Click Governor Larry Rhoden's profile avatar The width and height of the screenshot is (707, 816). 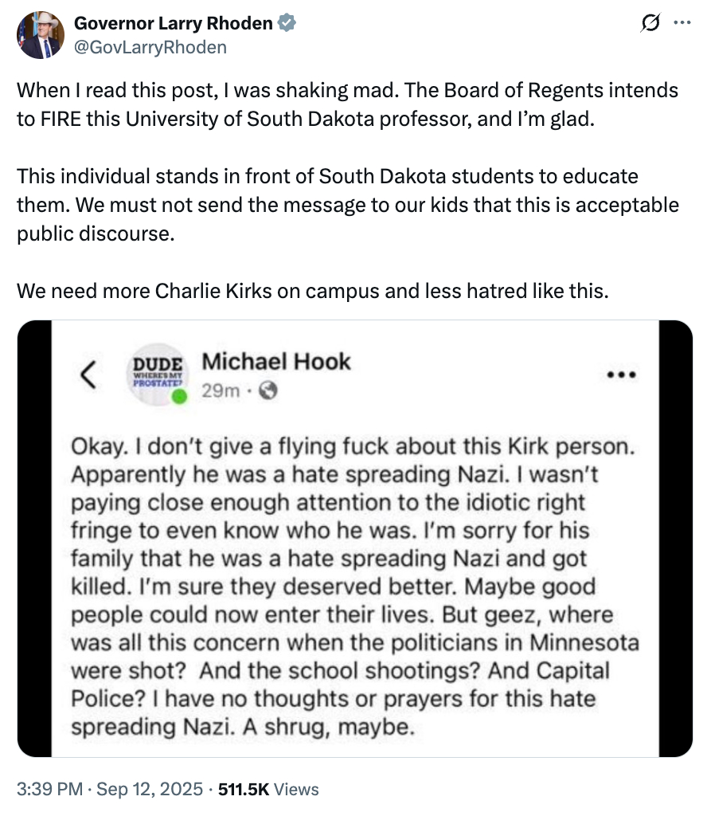[x=41, y=35]
